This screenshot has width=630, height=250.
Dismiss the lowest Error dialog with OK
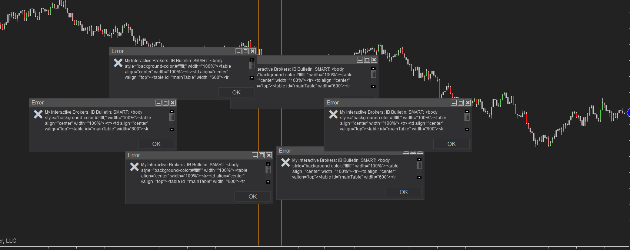[253, 197]
